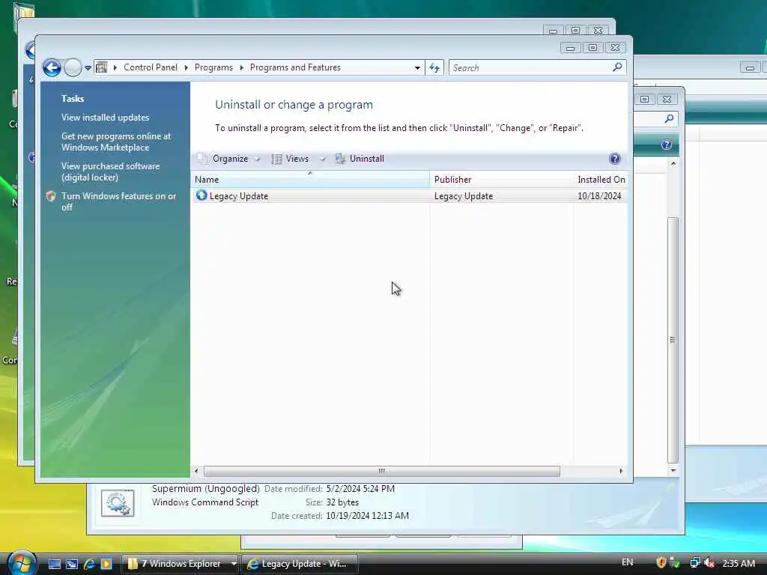Switch to Legacy Update taskbar button

300,564
